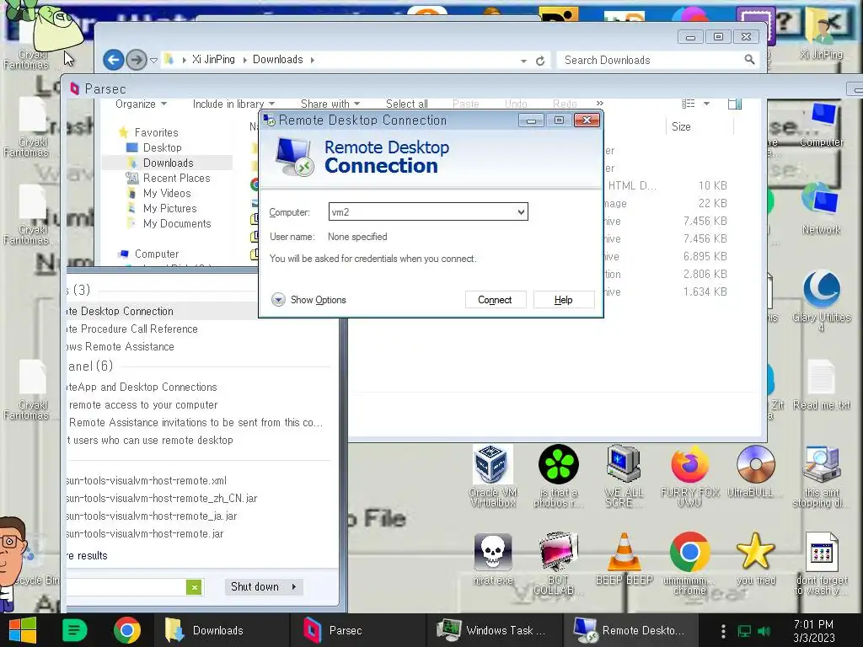Open the Shut down options arrow
The width and height of the screenshot is (863, 647).
click(294, 587)
